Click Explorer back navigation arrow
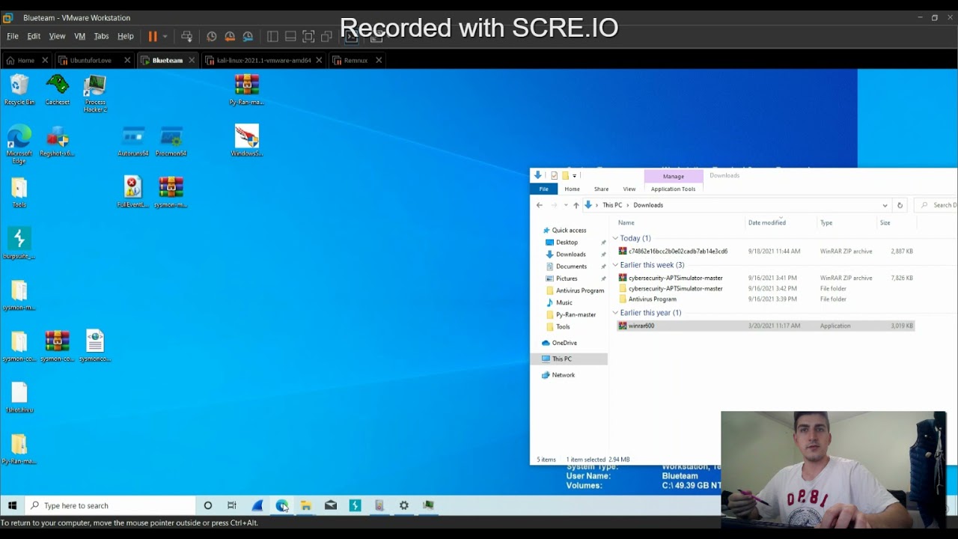 tap(539, 205)
